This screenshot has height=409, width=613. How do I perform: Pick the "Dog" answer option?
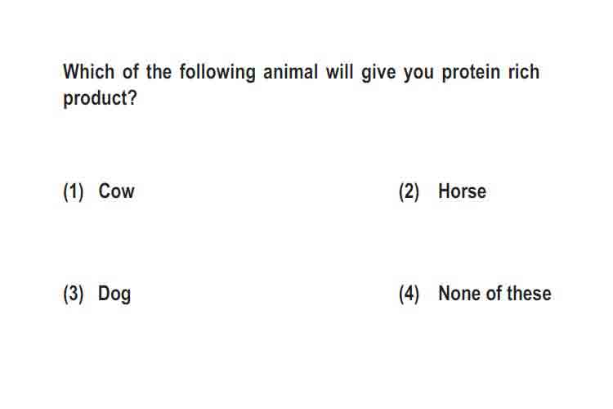click(114, 294)
